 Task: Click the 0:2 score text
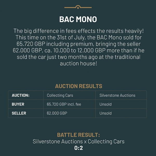(x=79, y=148)
